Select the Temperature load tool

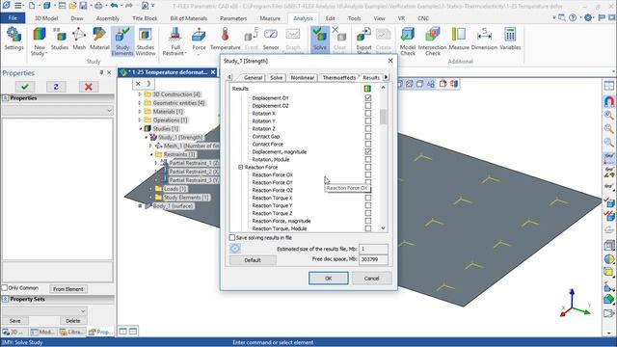tap(225, 39)
